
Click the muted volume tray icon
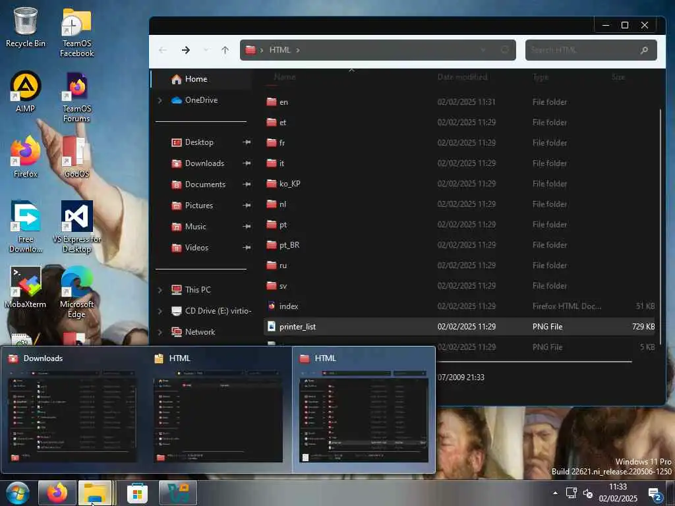click(x=587, y=493)
